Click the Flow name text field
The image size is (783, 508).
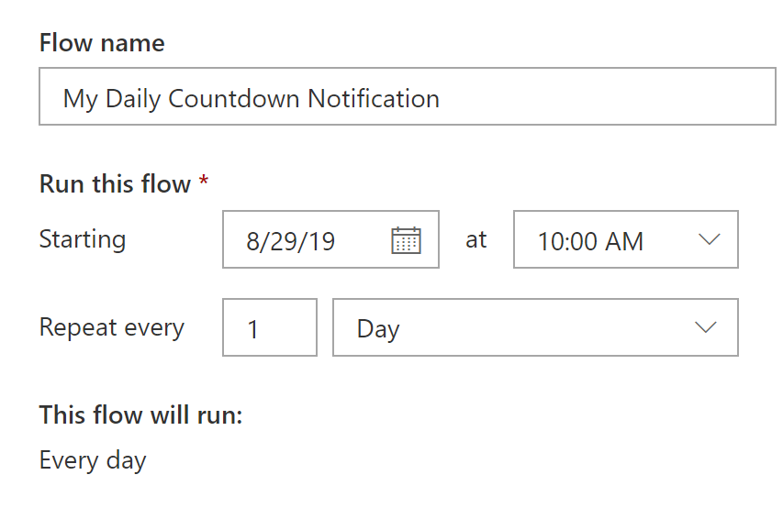(x=408, y=96)
